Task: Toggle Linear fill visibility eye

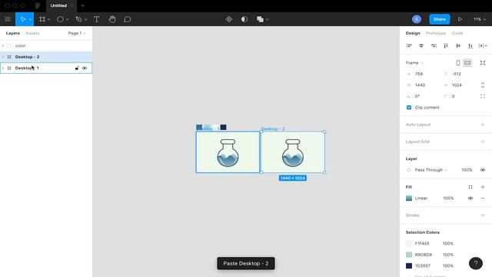Action: coord(470,199)
